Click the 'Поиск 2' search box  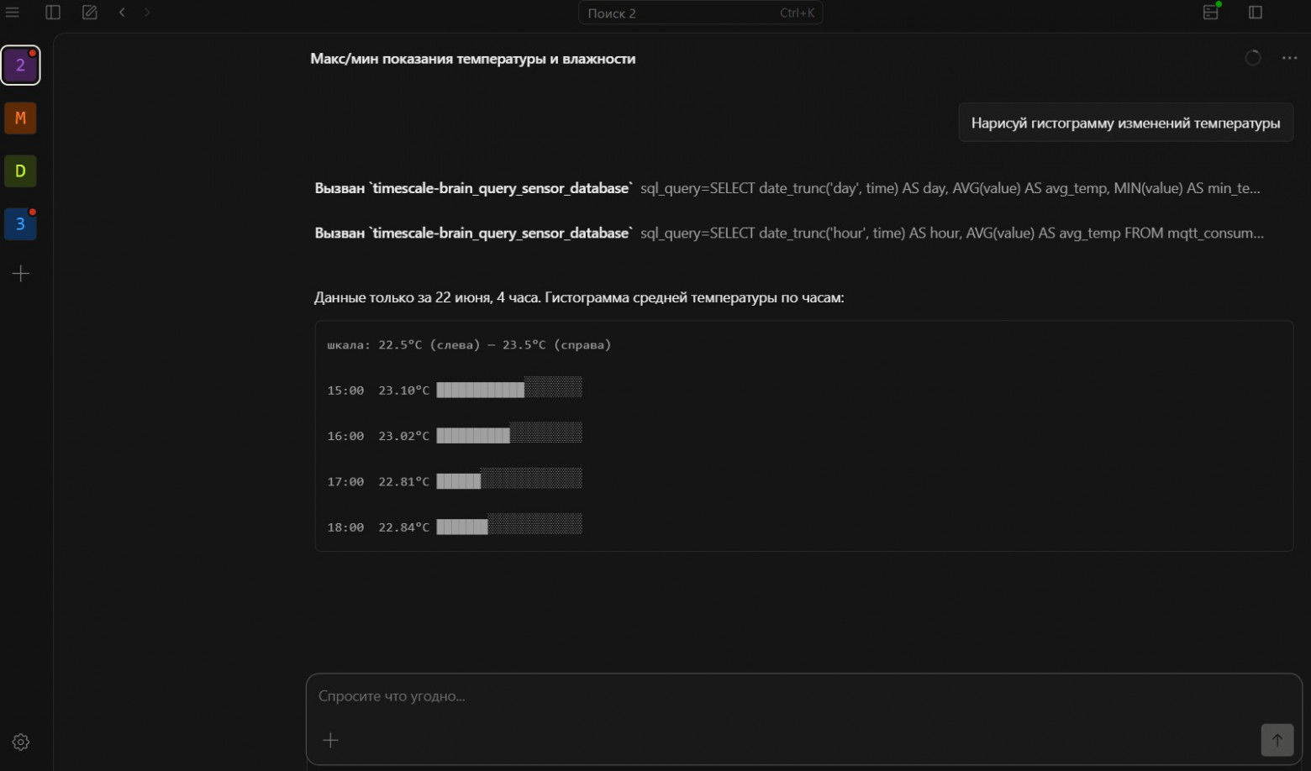pyautogui.click(x=700, y=13)
